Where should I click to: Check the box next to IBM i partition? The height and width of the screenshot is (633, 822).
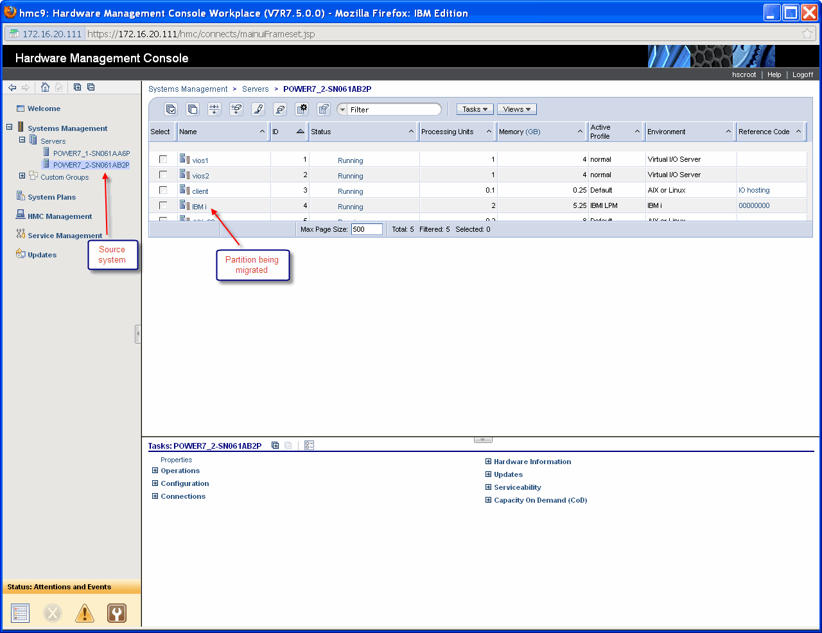coord(163,205)
